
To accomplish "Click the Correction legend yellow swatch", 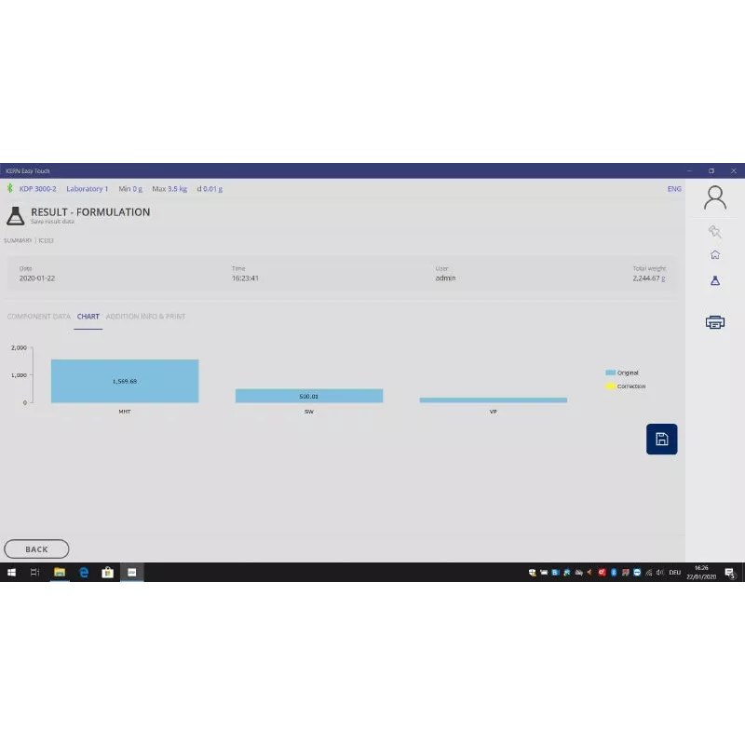I will (610, 386).
